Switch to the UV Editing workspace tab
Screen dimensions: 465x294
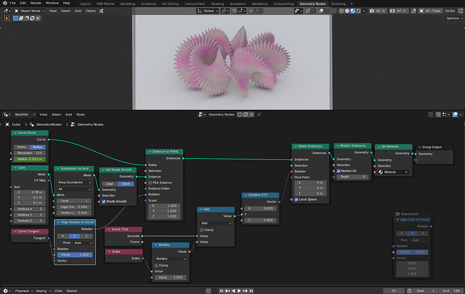170,4
